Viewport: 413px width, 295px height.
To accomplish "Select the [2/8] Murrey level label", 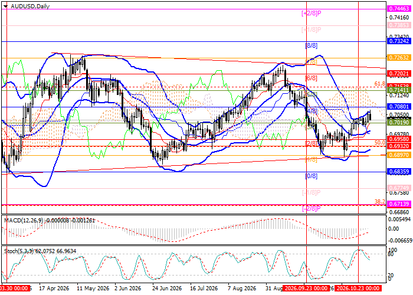I will pyautogui.click(x=311, y=143).
